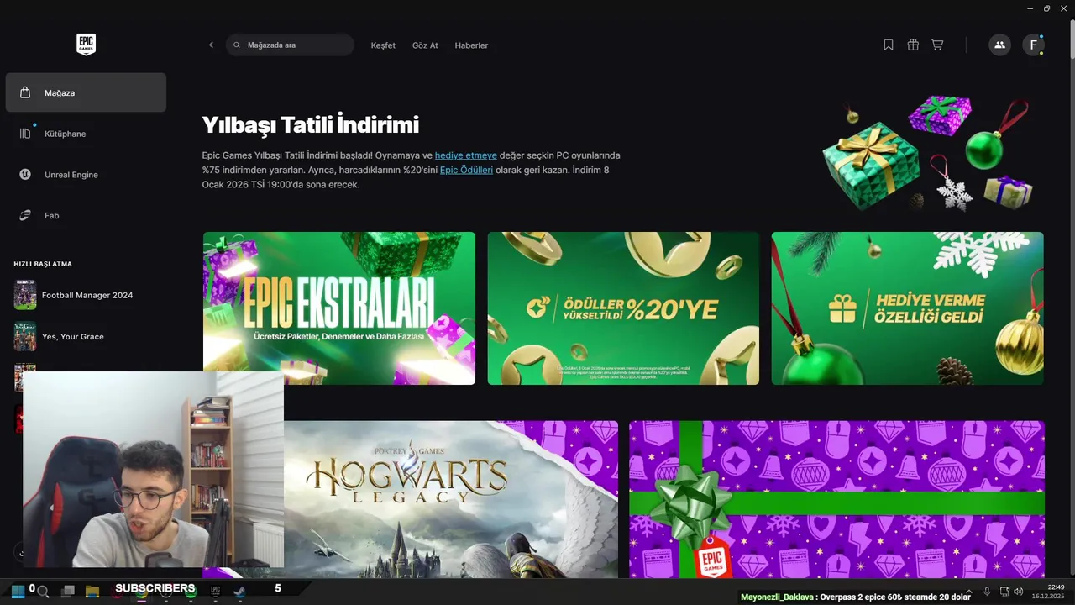Image resolution: width=1075 pixels, height=605 pixels.
Task: Click the Epic Games logo
Action: point(86,45)
